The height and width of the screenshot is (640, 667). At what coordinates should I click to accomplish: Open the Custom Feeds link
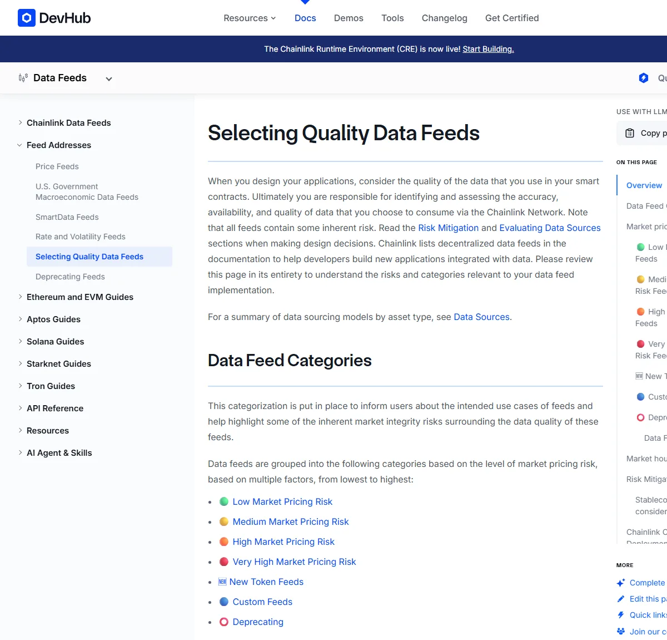coord(262,602)
